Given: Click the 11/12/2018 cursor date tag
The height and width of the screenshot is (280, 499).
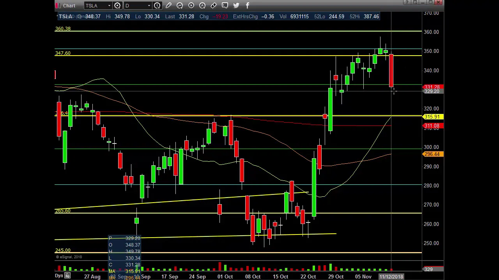Looking at the screenshot, I should [391, 276].
